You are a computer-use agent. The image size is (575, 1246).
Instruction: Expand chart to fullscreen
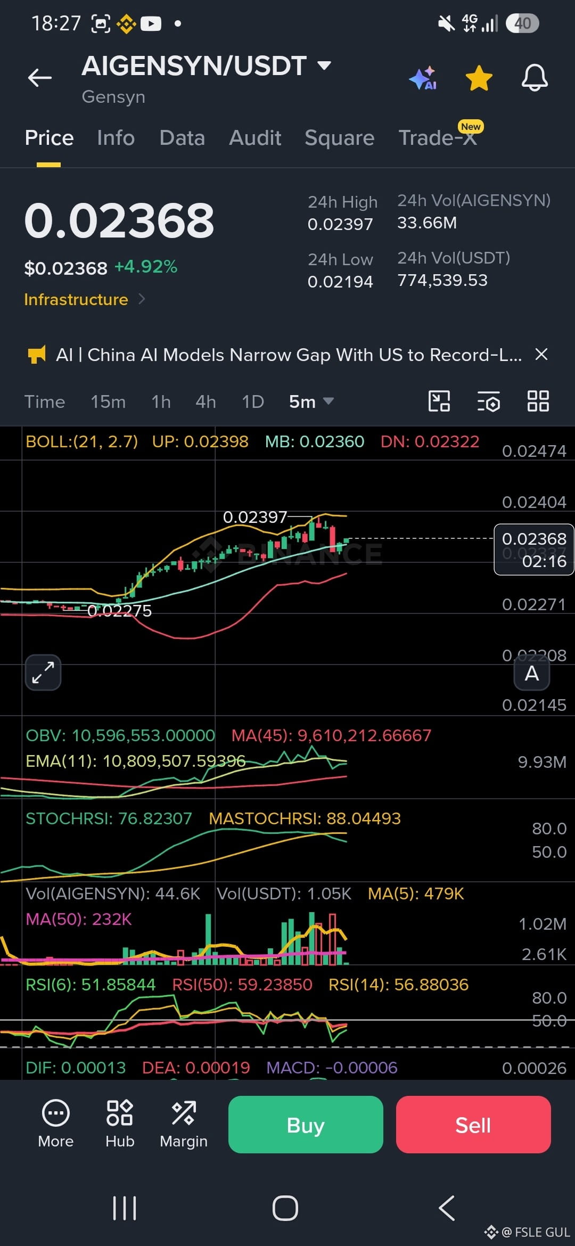coord(43,673)
